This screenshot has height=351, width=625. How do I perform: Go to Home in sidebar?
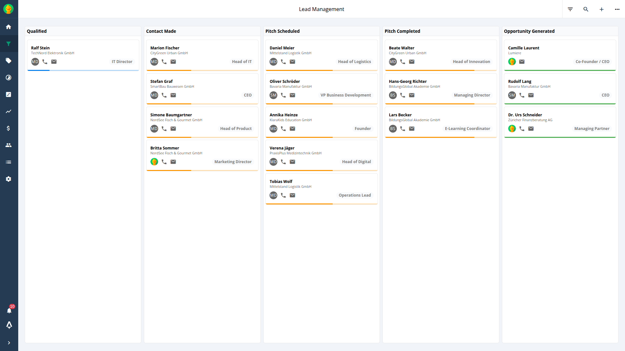9,27
